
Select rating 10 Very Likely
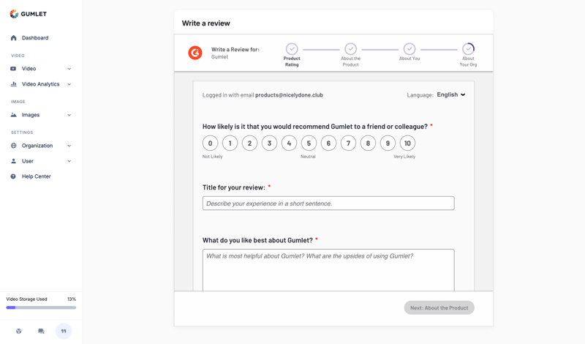pyautogui.click(x=407, y=143)
